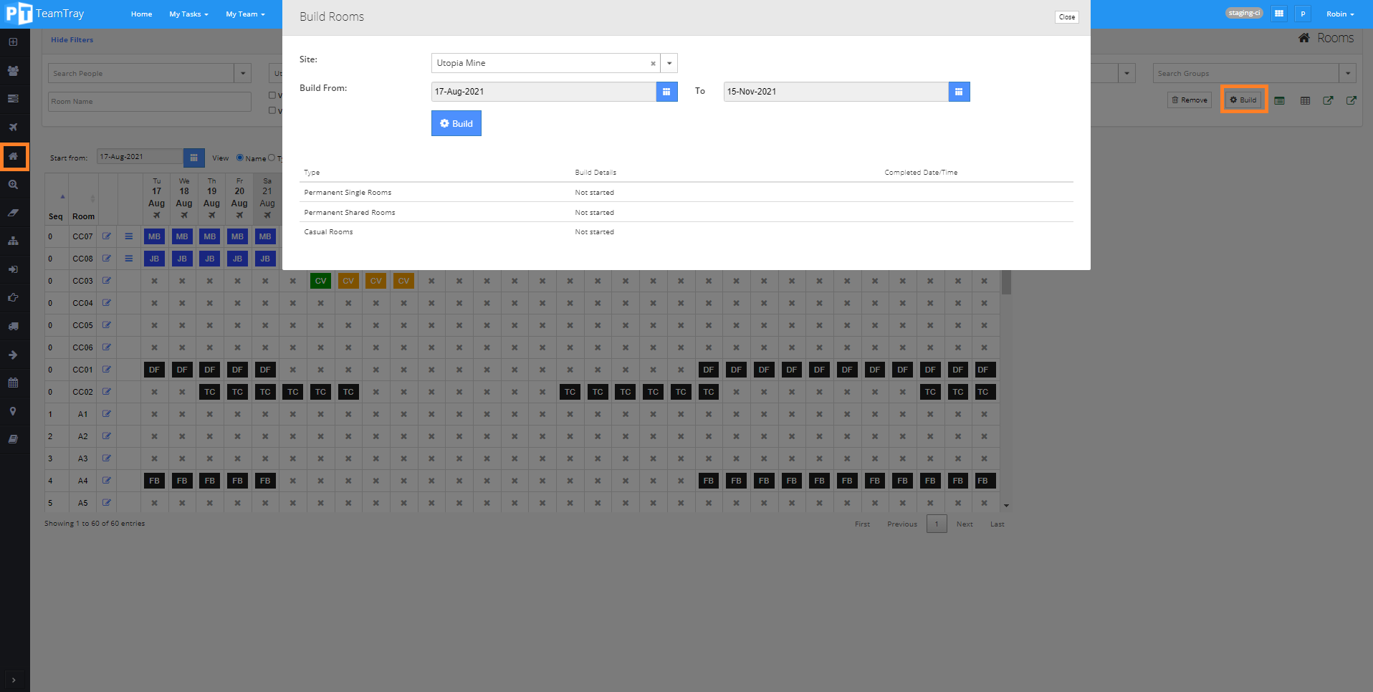
Task: Click the map pin icon in sidebar
Action: point(14,411)
